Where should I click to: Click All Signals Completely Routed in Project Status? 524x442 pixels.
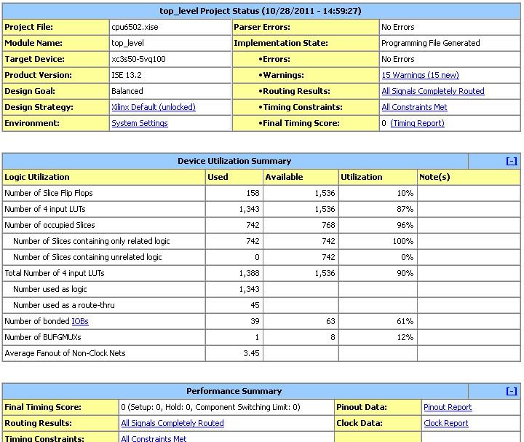(432, 91)
